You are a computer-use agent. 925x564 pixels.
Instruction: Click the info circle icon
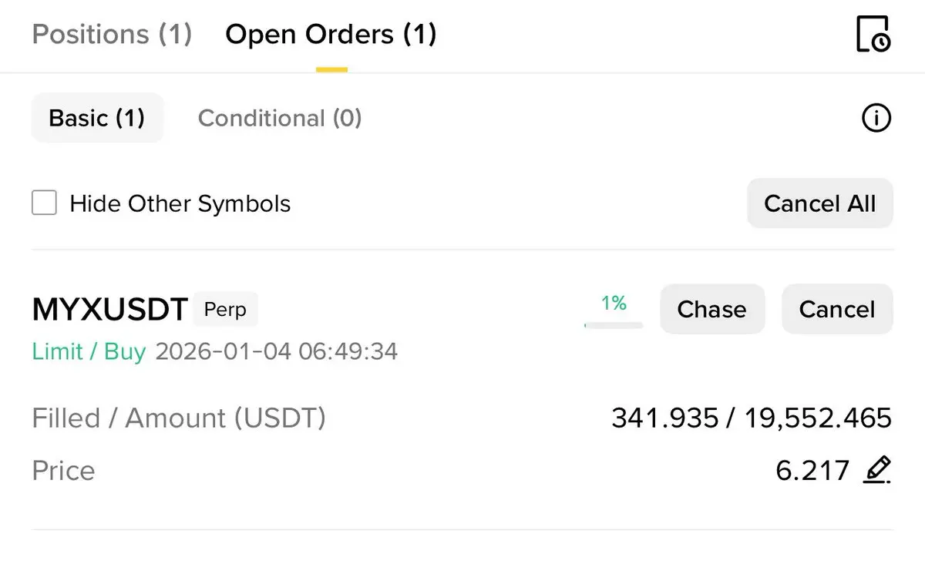(x=876, y=118)
